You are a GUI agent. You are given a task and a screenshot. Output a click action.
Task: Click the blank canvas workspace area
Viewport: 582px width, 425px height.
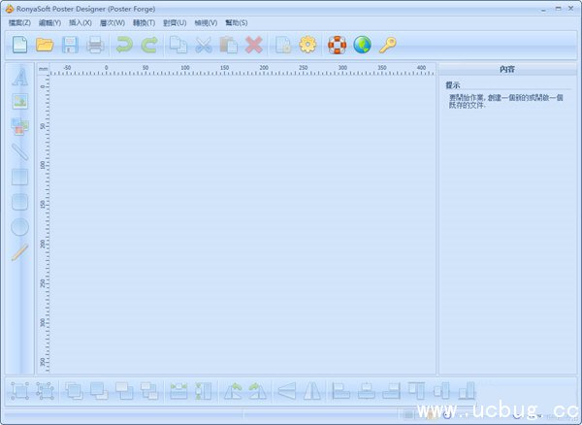[x=238, y=223]
